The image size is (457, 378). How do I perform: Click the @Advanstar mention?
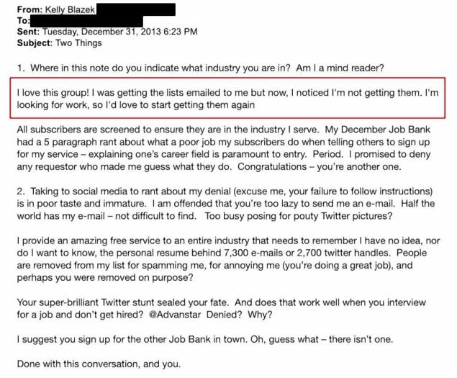175,315
